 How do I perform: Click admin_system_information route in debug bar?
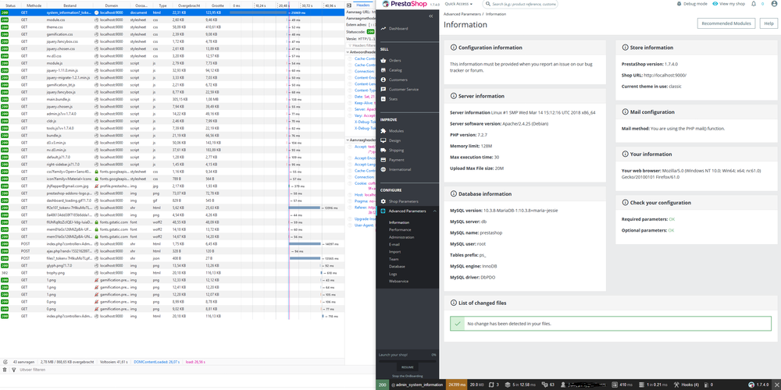(x=417, y=385)
